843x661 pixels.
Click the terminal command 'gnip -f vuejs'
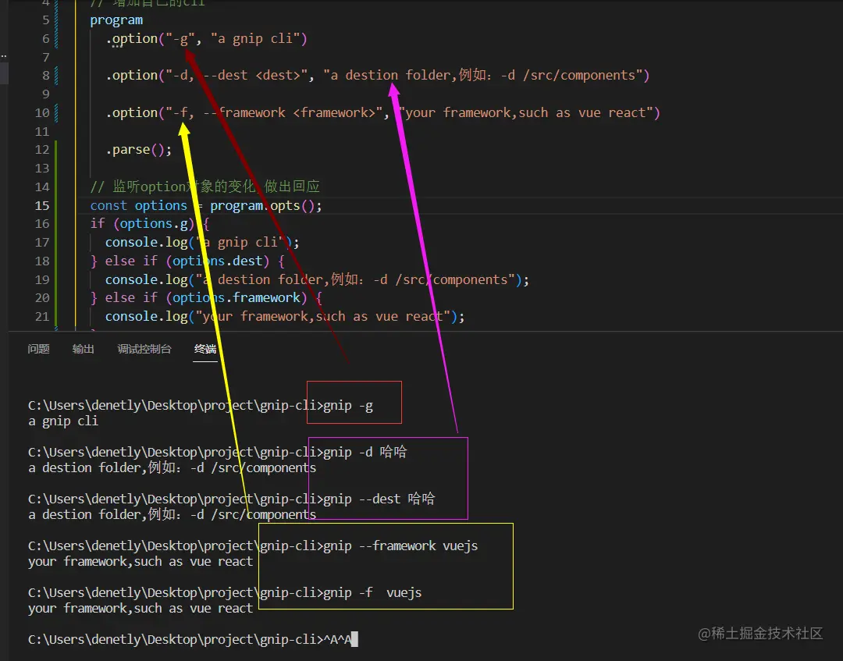[372, 593]
